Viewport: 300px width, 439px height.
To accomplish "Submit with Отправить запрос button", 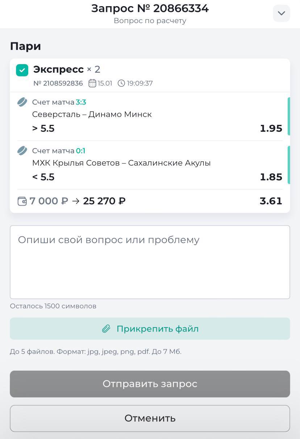I will (150, 384).
